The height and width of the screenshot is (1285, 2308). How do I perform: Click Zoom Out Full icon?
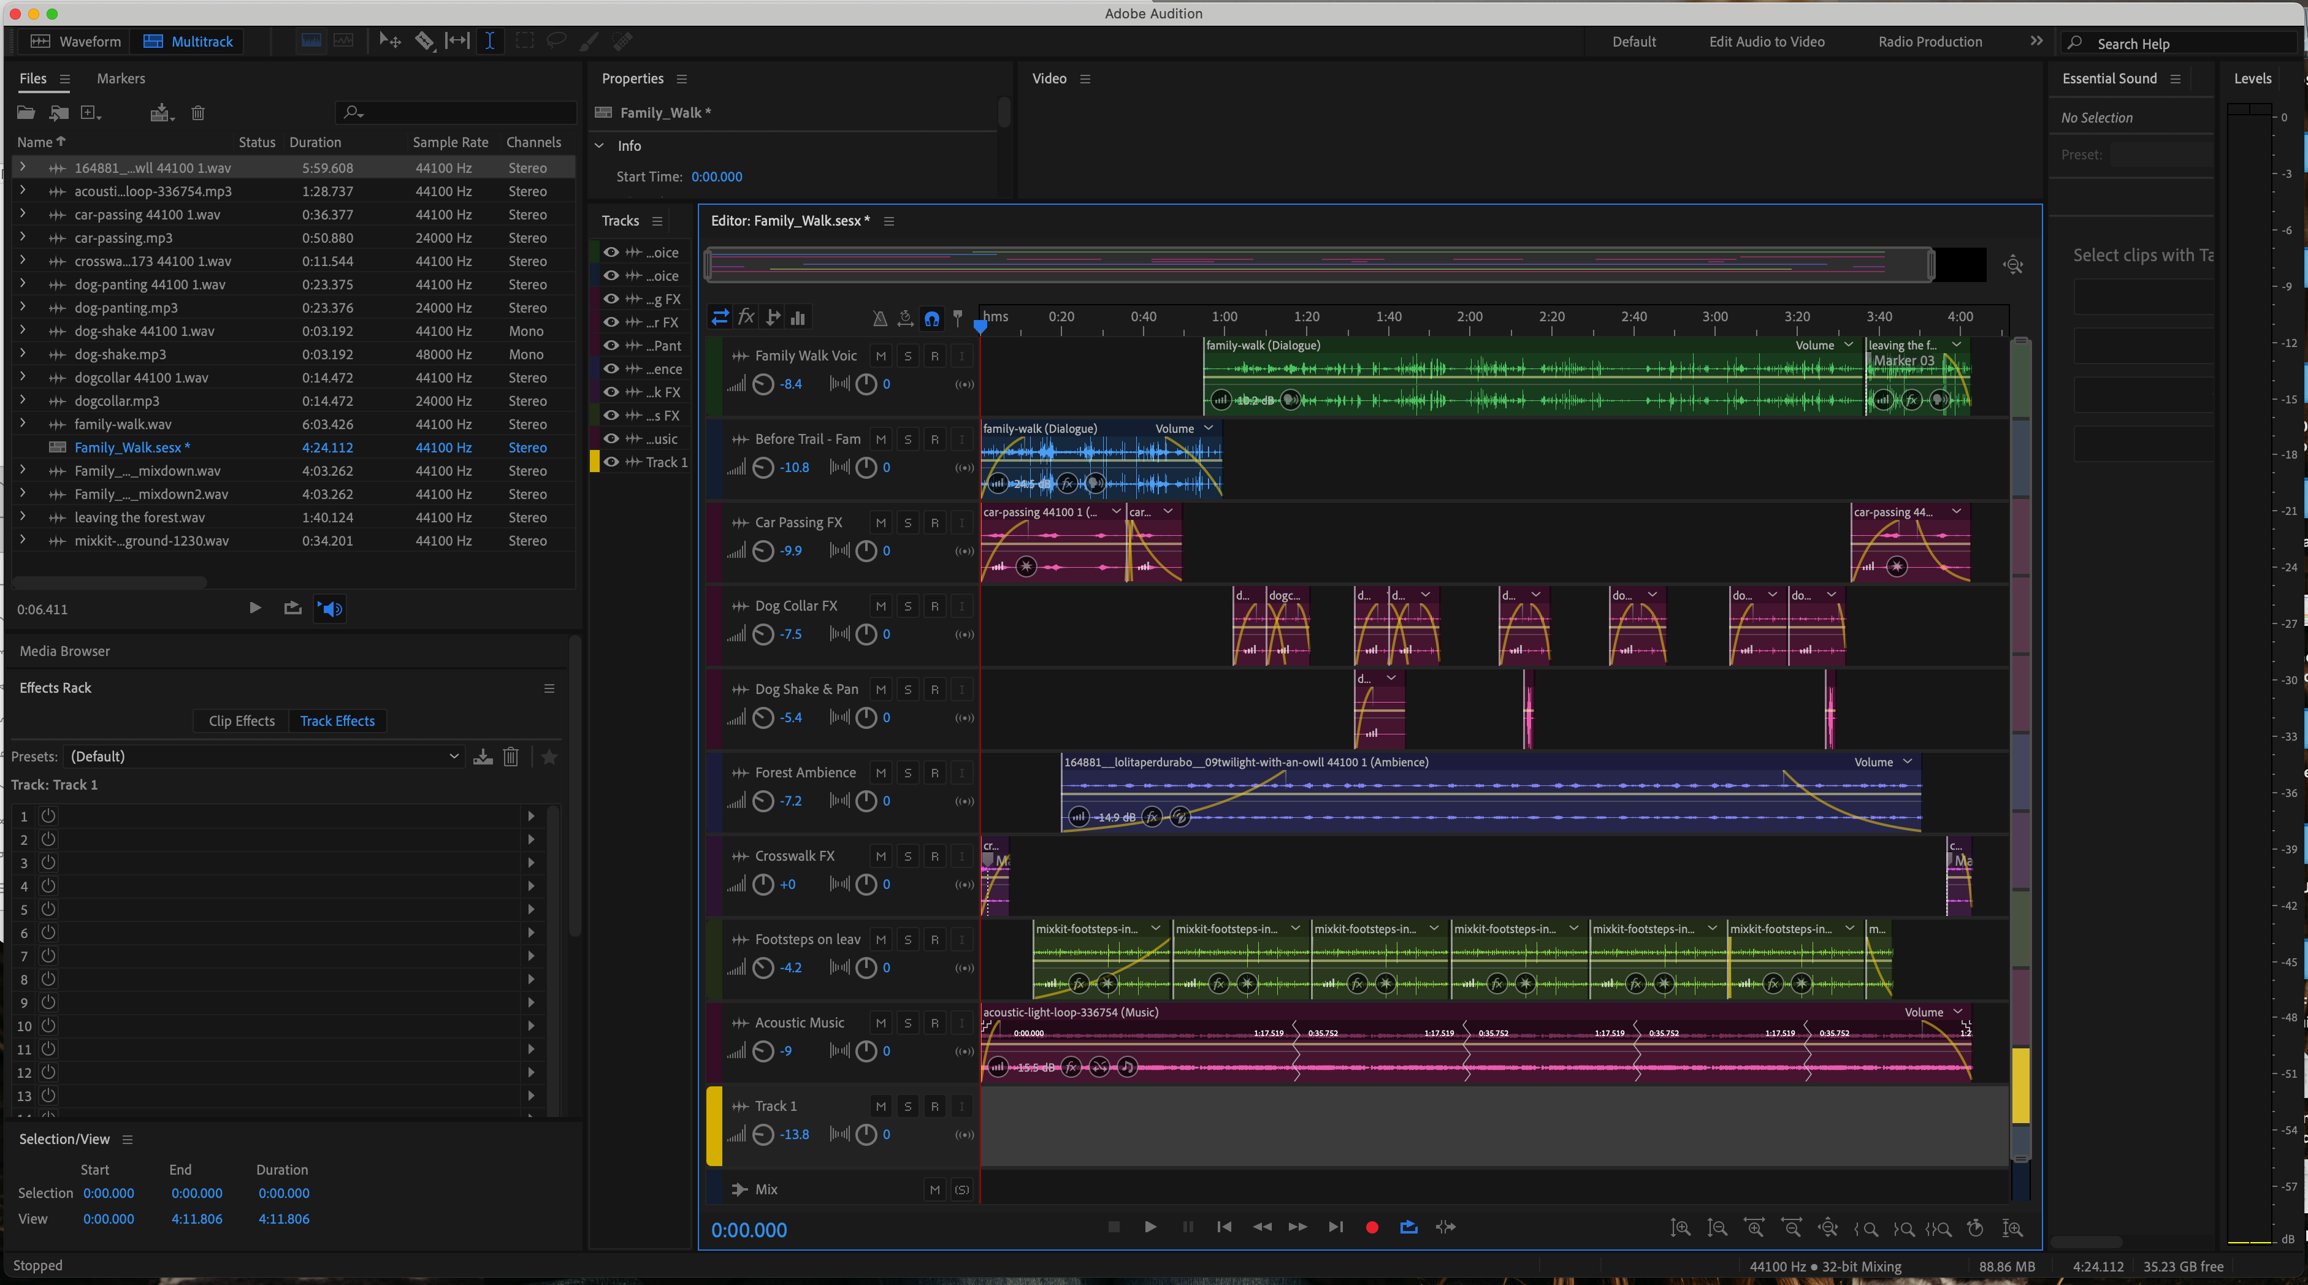point(1828,1227)
